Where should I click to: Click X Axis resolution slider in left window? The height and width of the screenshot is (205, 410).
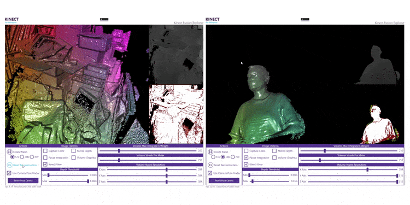(x=151, y=169)
